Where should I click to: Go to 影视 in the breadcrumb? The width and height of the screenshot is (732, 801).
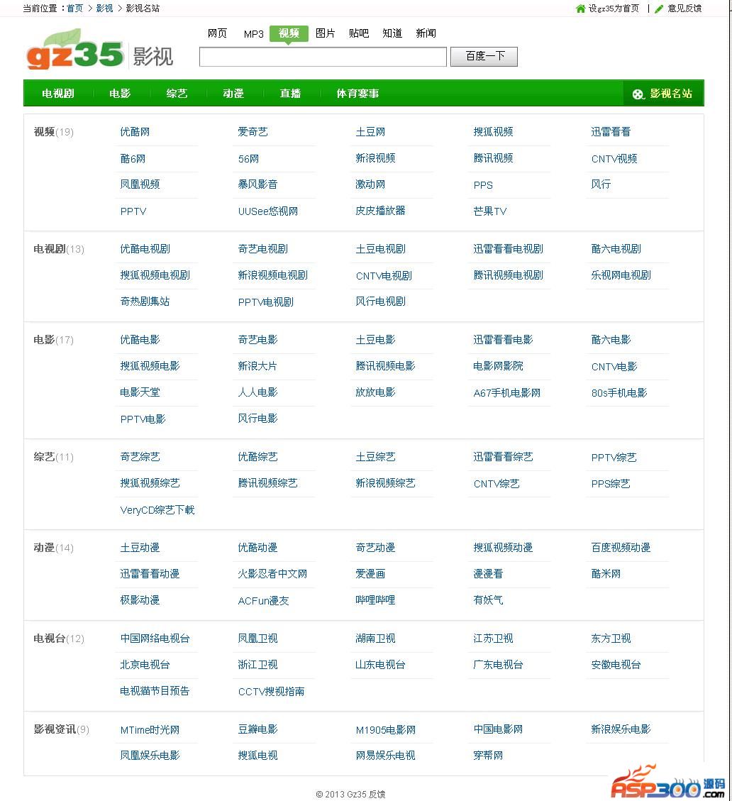104,9
